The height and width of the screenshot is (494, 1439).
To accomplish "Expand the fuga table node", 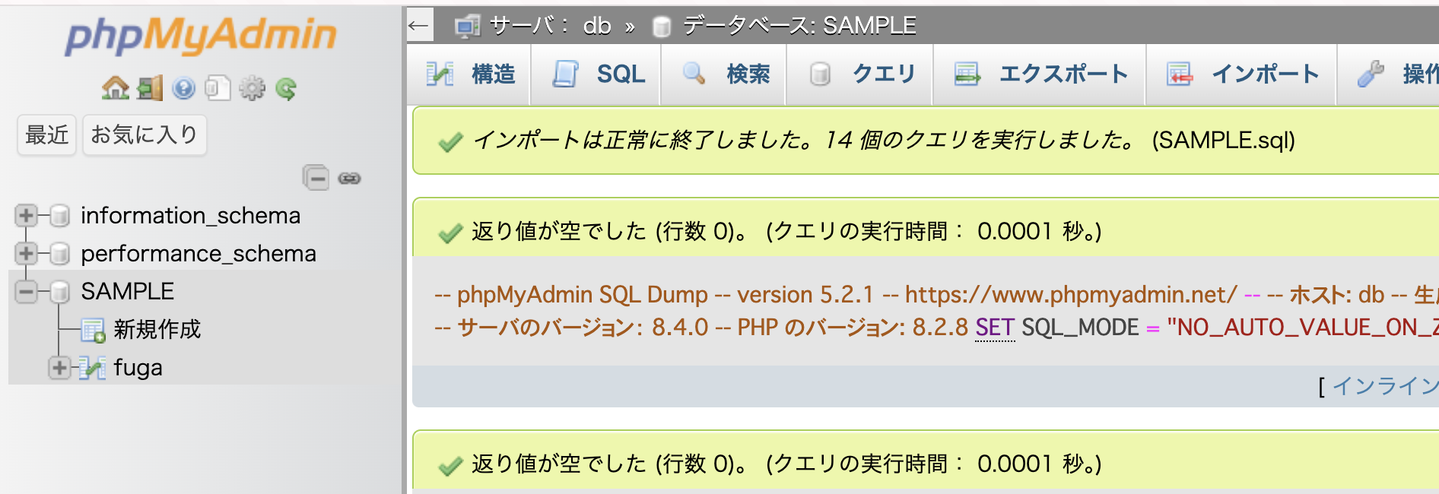I will point(59,368).
